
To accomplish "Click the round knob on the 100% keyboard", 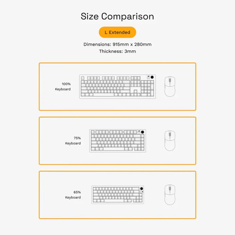I will pyautogui.click(x=152, y=78).
